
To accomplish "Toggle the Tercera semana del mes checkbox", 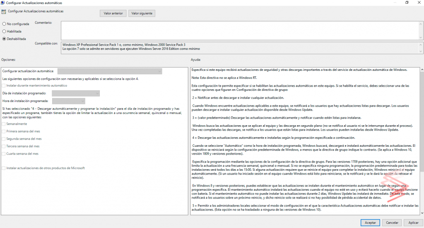I will 3,146.
